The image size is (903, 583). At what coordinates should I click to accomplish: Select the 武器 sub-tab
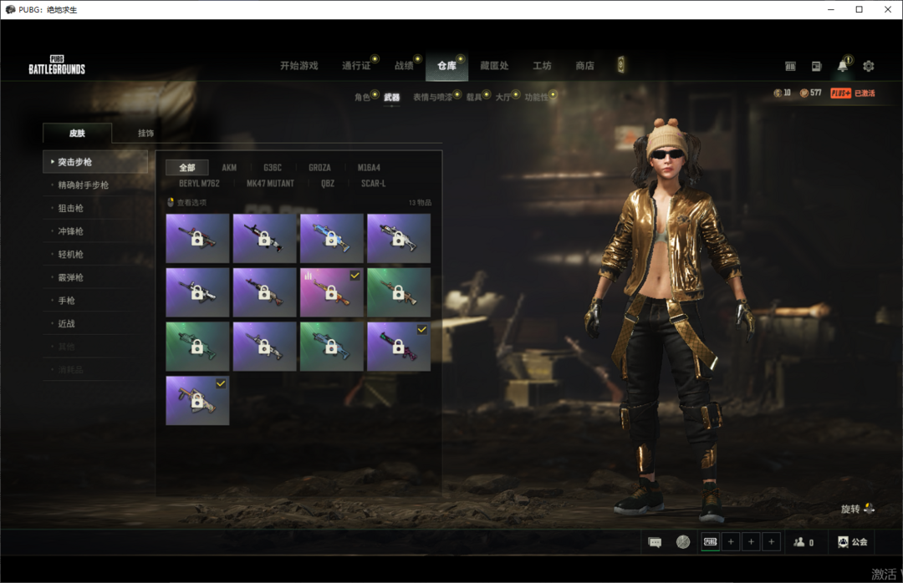(x=391, y=97)
